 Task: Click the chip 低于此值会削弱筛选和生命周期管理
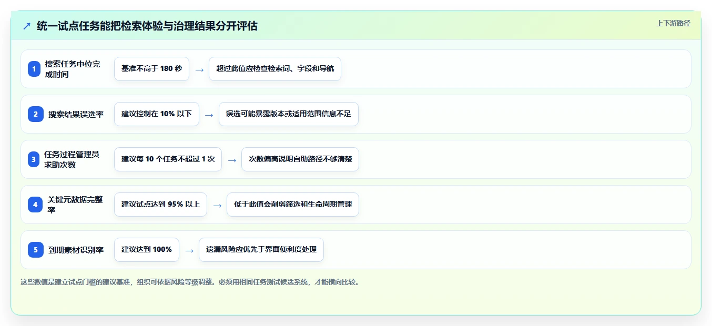pos(293,205)
